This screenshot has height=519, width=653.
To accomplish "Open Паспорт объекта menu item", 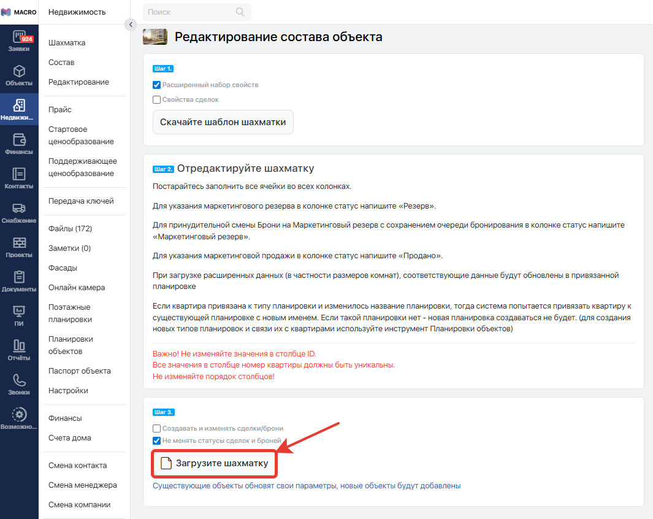I will 79,371.
